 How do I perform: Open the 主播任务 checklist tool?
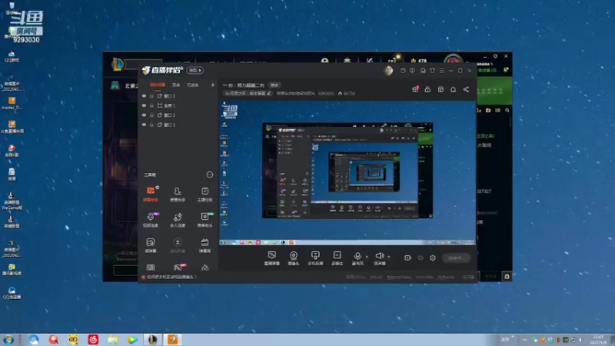pos(204,195)
